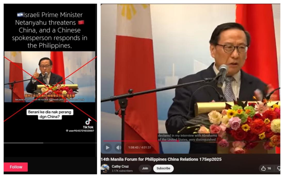Open the 14th Manila Forum video title
Screen dimensions: 284x178
(161, 159)
